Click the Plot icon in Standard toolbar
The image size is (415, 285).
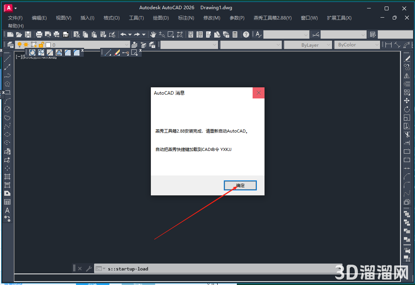click(x=38, y=34)
